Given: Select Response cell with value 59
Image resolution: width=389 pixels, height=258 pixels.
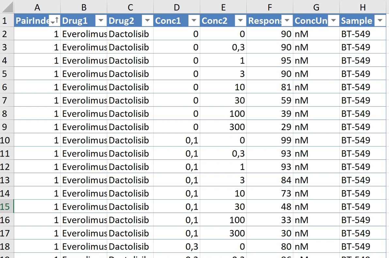Looking at the screenshot, I should coord(270,100).
